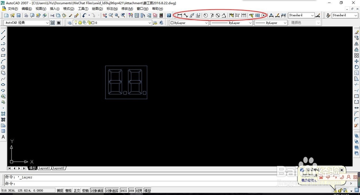Viewport: 360px width, 195px height.
Task: Activate the Pan realtime hand icon
Action: tap(105, 15)
